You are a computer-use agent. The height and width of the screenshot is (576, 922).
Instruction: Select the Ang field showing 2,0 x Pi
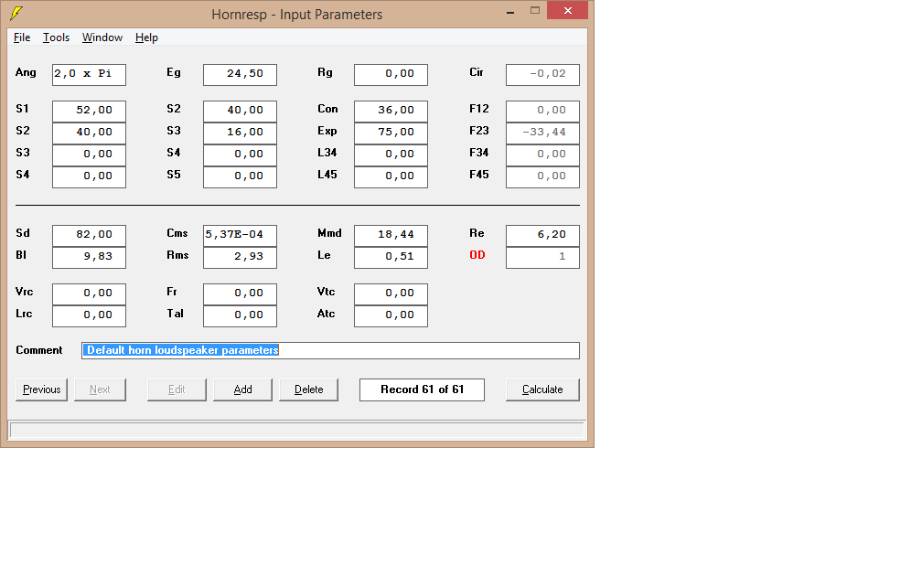[89, 75]
